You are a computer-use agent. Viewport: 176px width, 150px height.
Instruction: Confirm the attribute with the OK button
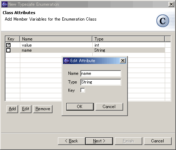[x=80, y=107]
